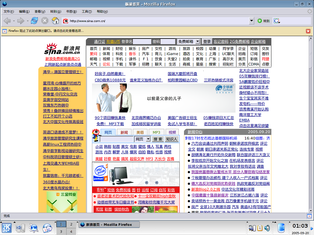This screenshot has height=235, width=314.
Task: Click the Firefox throbber activity icon
Action: tap(310, 11)
